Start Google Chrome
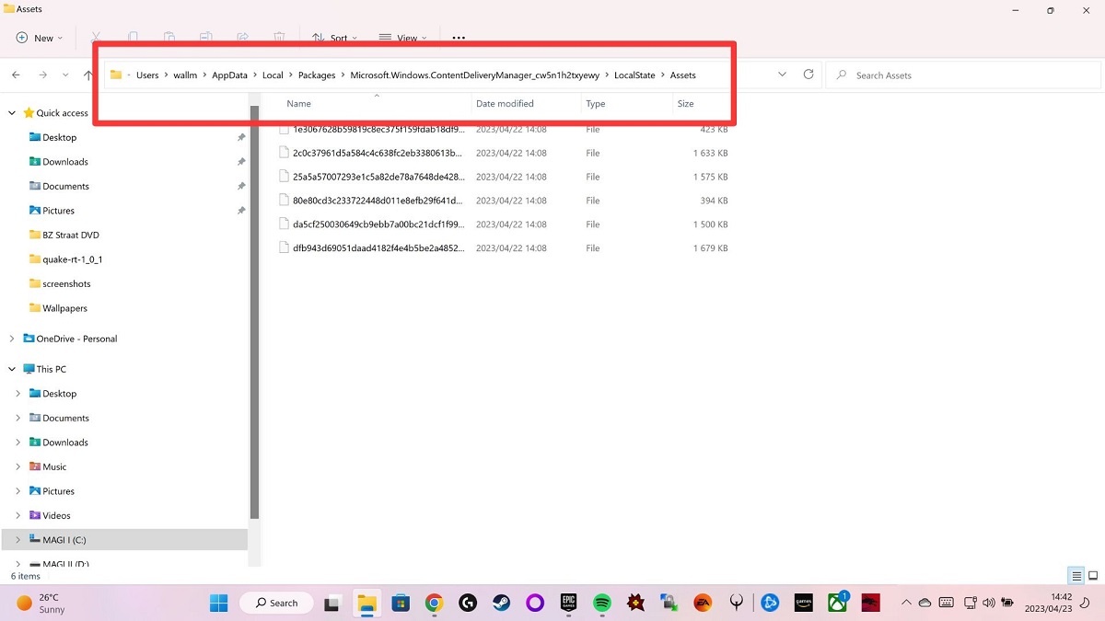This screenshot has width=1105, height=621. pos(434,603)
